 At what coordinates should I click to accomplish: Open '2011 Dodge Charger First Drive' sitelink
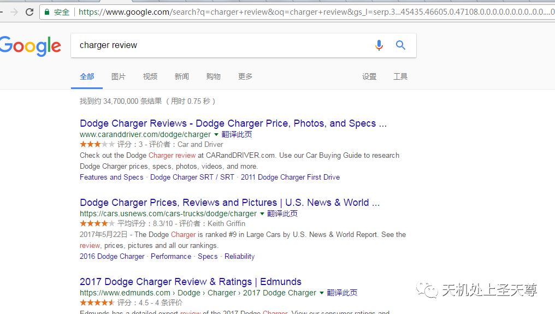coord(290,177)
